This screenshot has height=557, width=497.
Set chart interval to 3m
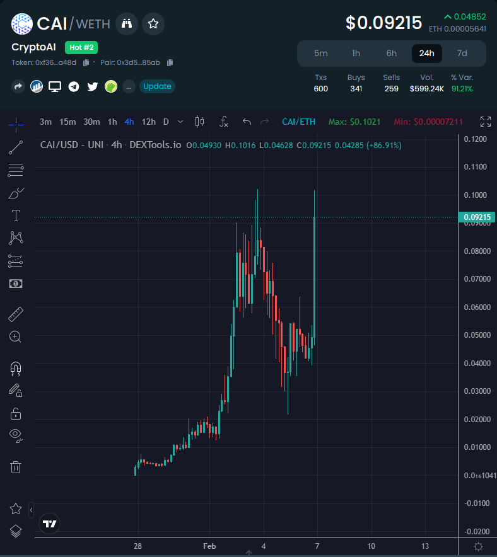(x=45, y=122)
